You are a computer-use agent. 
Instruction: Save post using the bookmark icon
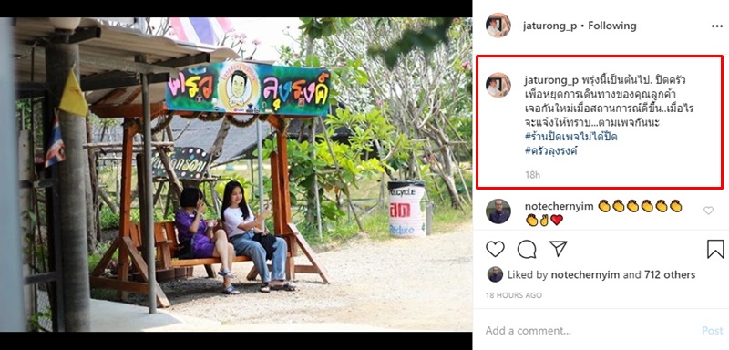point(715,249)
